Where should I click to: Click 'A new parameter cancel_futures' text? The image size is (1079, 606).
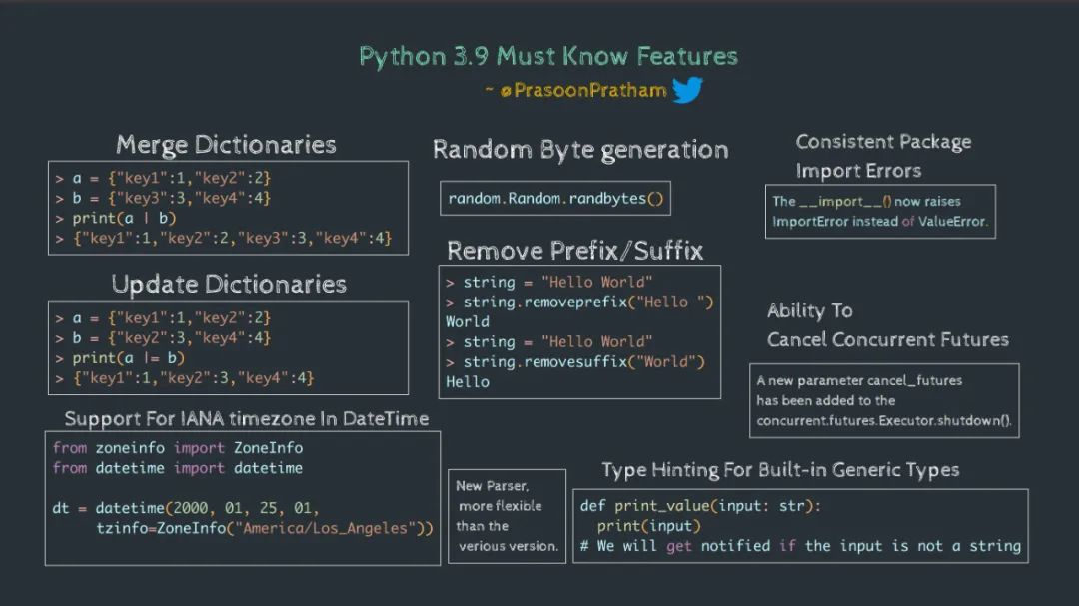[x=859, y=380]
